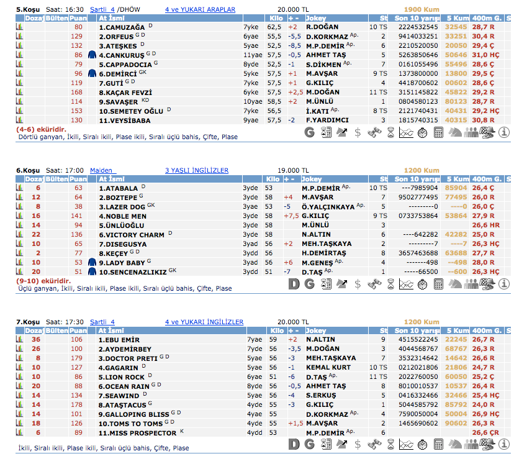This screenshot has width=532, height=469.
Task: Click the dollar sign icon under race 7
Action: click(x=358, y=444)
